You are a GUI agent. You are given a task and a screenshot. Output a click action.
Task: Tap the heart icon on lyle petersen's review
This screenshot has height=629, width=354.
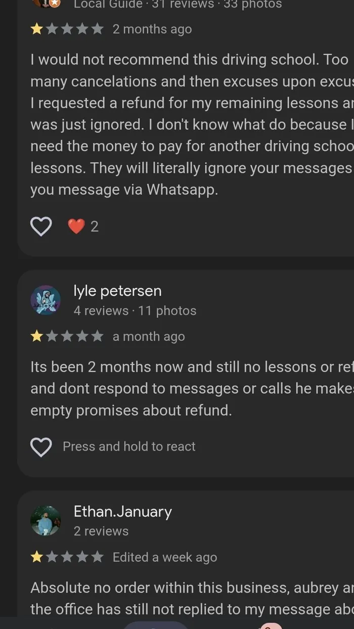(41, 446)
